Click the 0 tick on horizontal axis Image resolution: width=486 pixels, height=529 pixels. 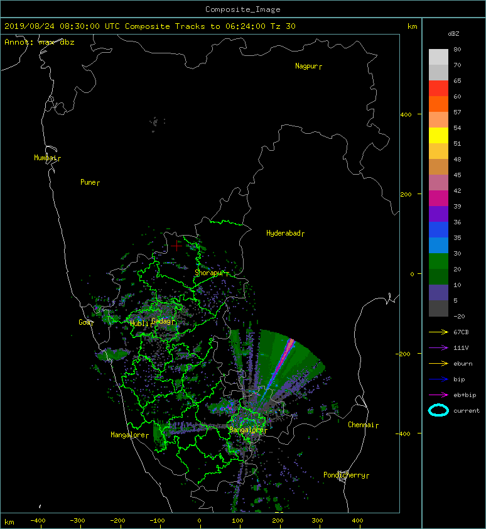tap(199, 521)
